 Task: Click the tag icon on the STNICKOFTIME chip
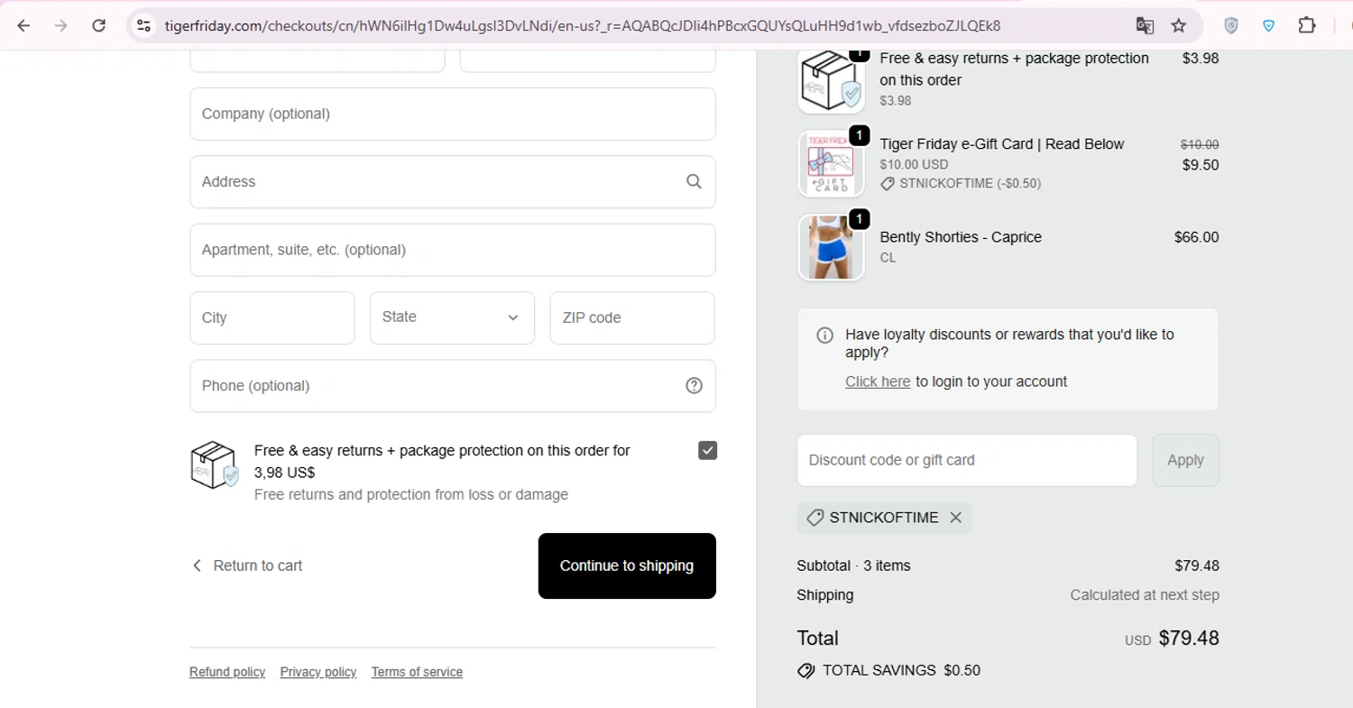point(815,518)
